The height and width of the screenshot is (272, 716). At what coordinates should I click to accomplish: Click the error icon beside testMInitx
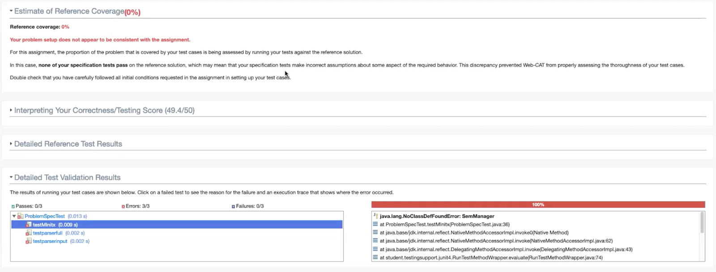tap(29, 225)
